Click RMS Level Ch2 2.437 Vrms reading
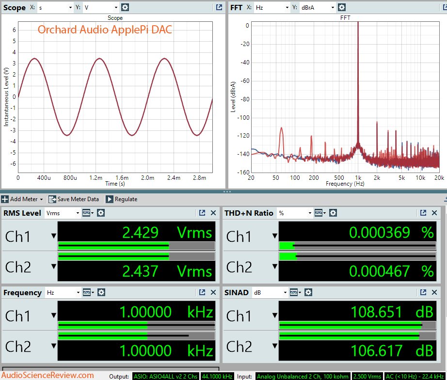 click(136, 271)
